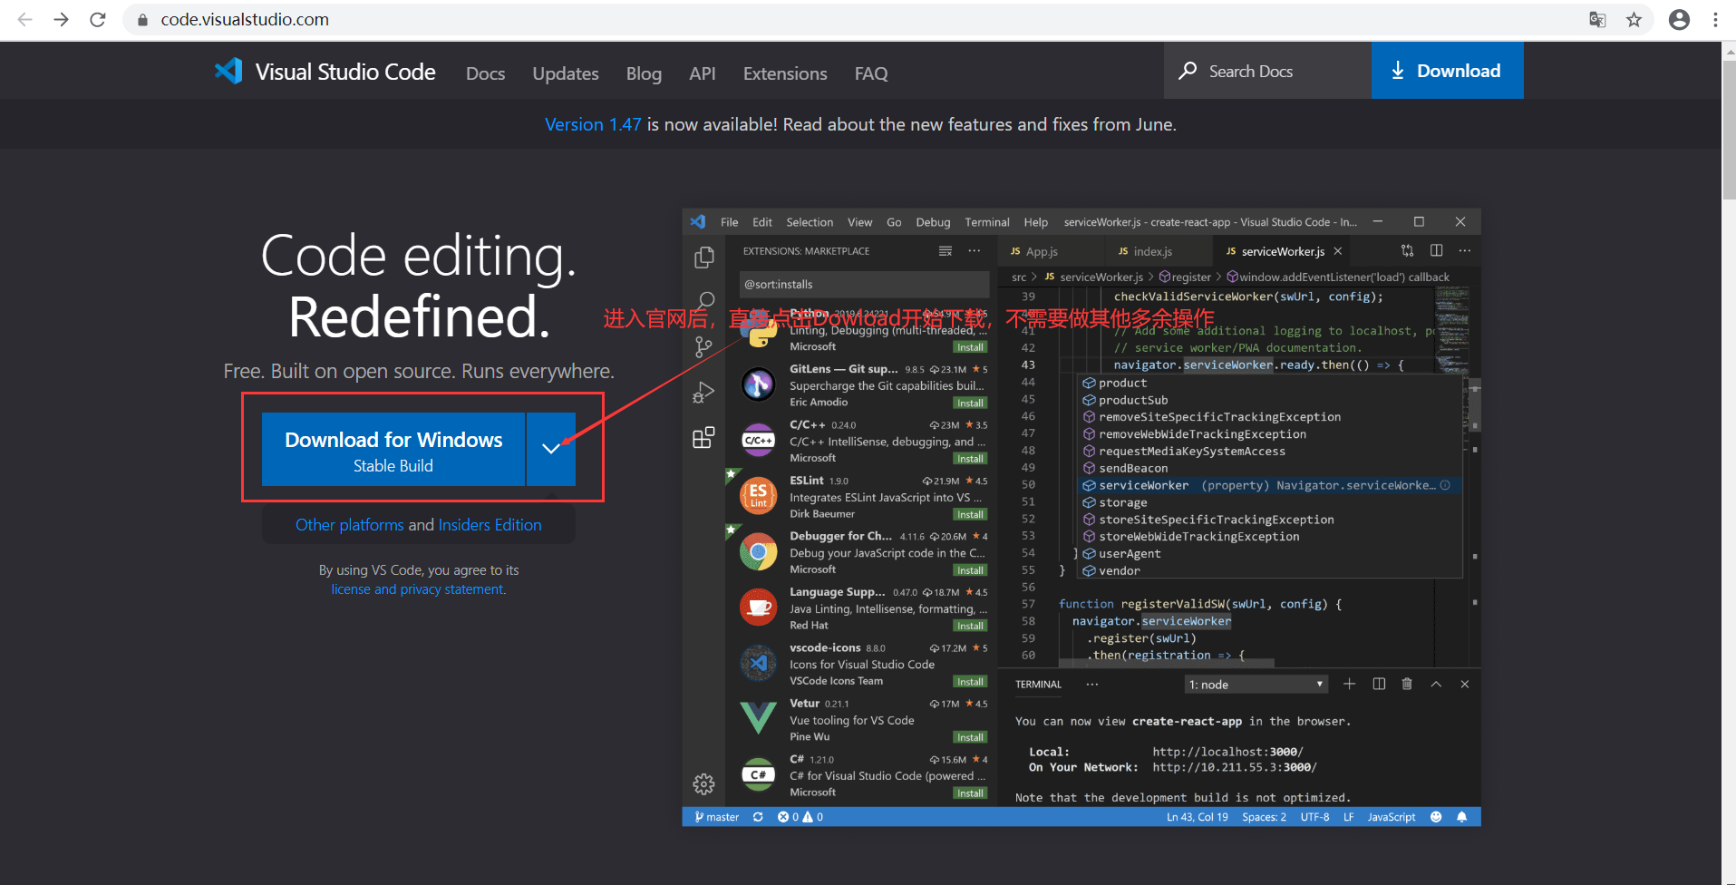Open the Version 1.47 link

(593, 124)
